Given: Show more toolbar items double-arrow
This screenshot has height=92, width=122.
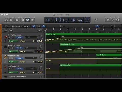Looking at the screenshot, I should tap(96, 20).
